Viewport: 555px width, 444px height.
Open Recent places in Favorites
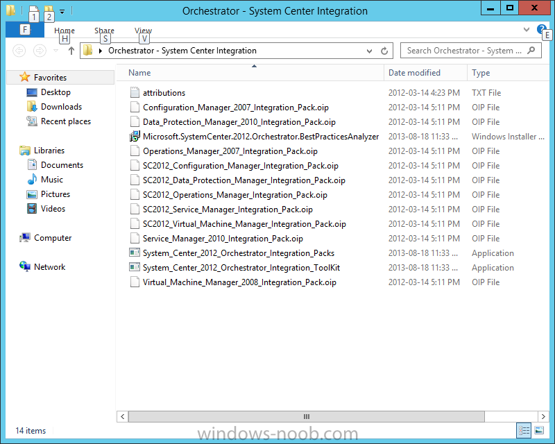[66, 121]
